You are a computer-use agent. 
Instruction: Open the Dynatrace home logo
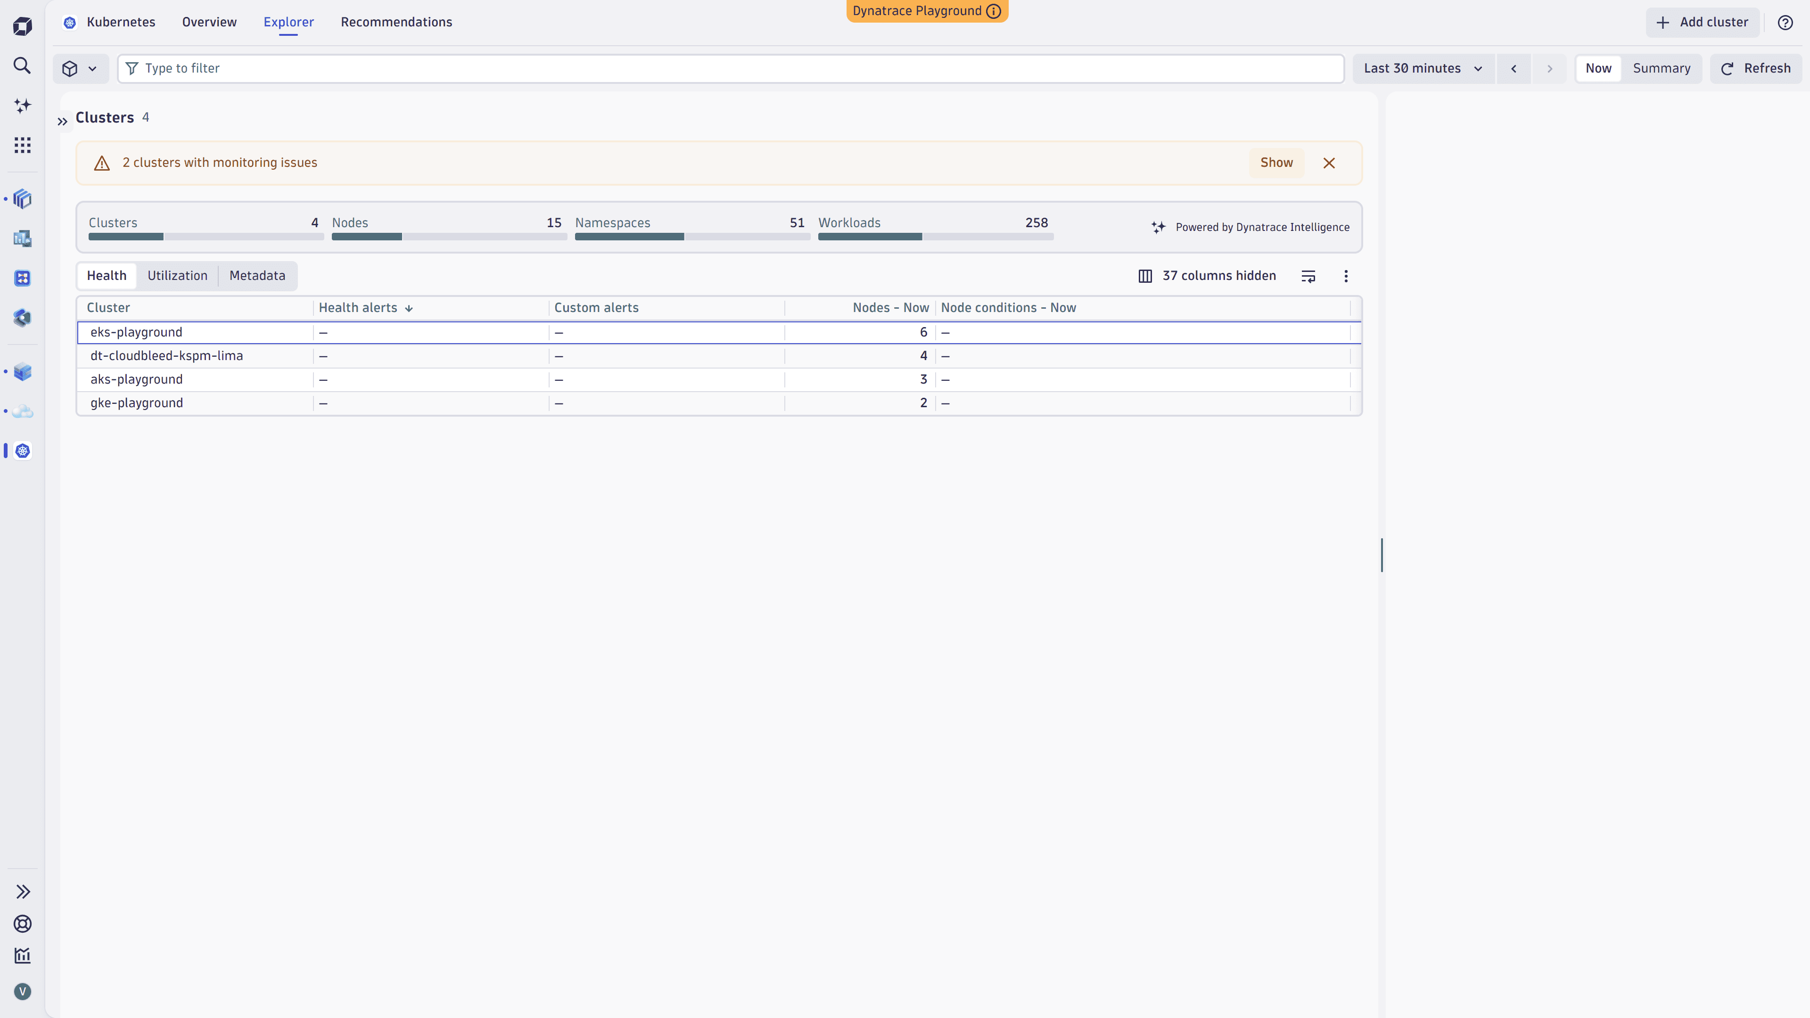23,26
